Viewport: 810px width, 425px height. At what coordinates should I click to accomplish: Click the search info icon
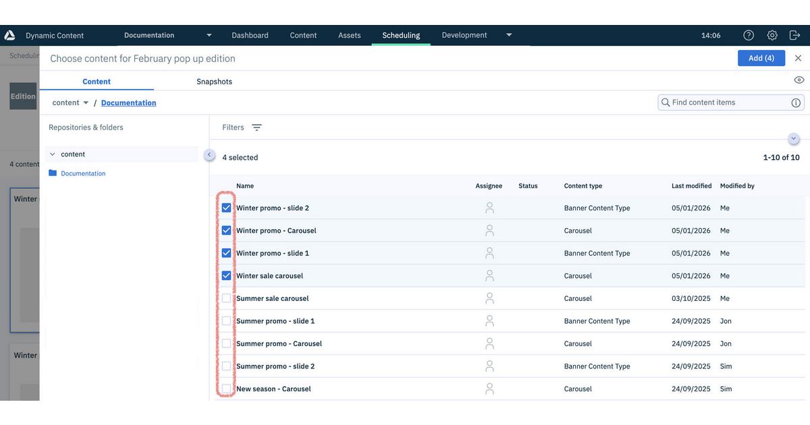tap(796, 103)
